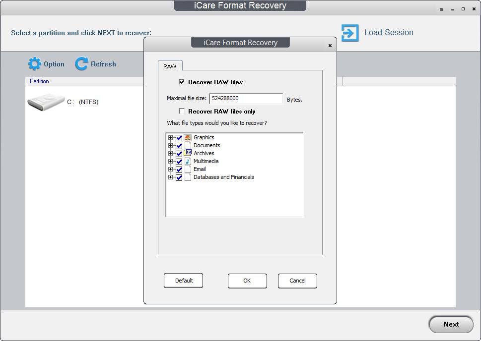Screen dimensions: 481x341
Task: Open the Option gear icon
Action: tap(34, 64)
